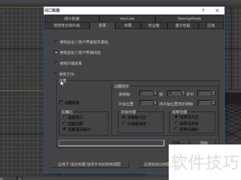Click the 开始位置 value field
The image size is (241, 180).
[147, 103]
